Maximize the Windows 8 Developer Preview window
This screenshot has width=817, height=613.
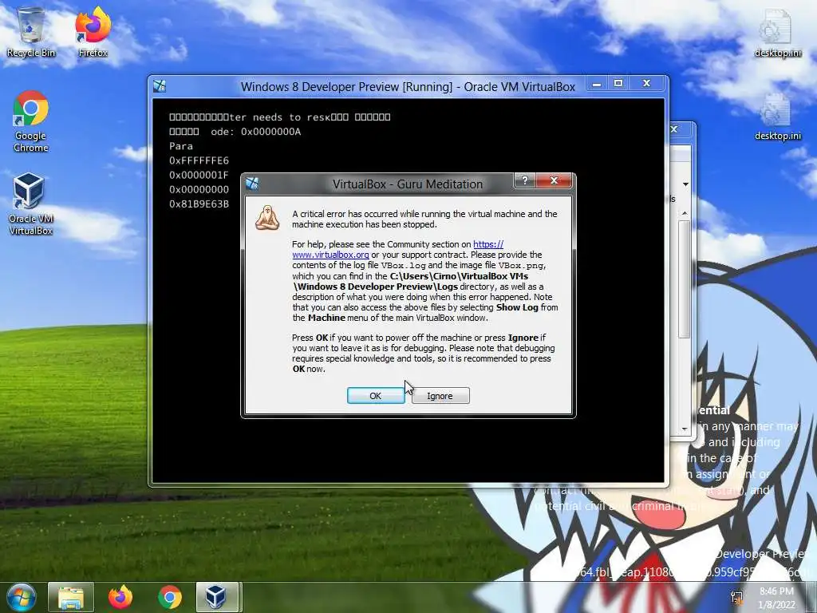618,83
